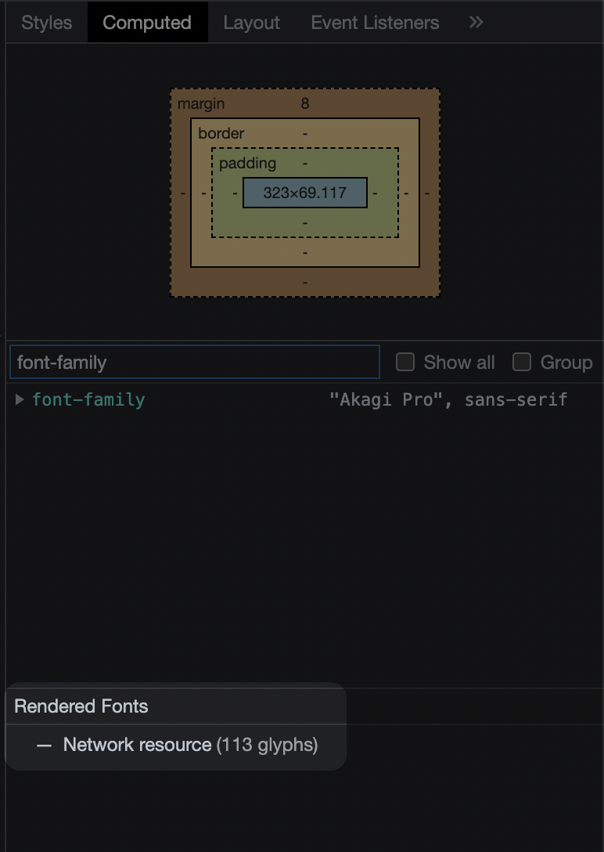The width and height of the screenshot is (604, 852).
Task: Click the padding label in box model
Action: (247, 163)
